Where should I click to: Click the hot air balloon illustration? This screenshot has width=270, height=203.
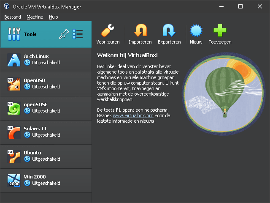pyautogui.click(x=224, y=94)
